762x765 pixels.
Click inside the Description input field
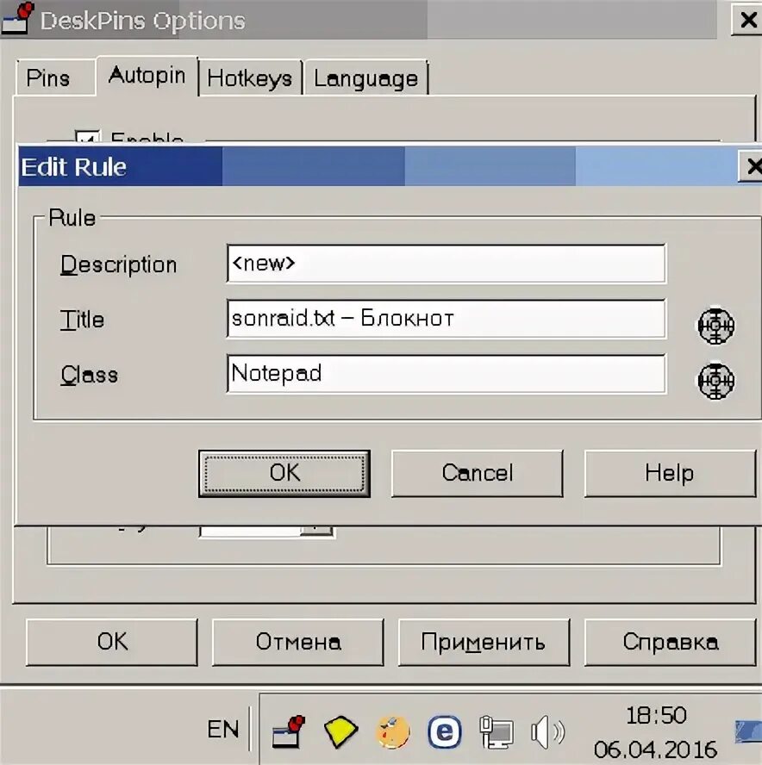pos(445,264)
